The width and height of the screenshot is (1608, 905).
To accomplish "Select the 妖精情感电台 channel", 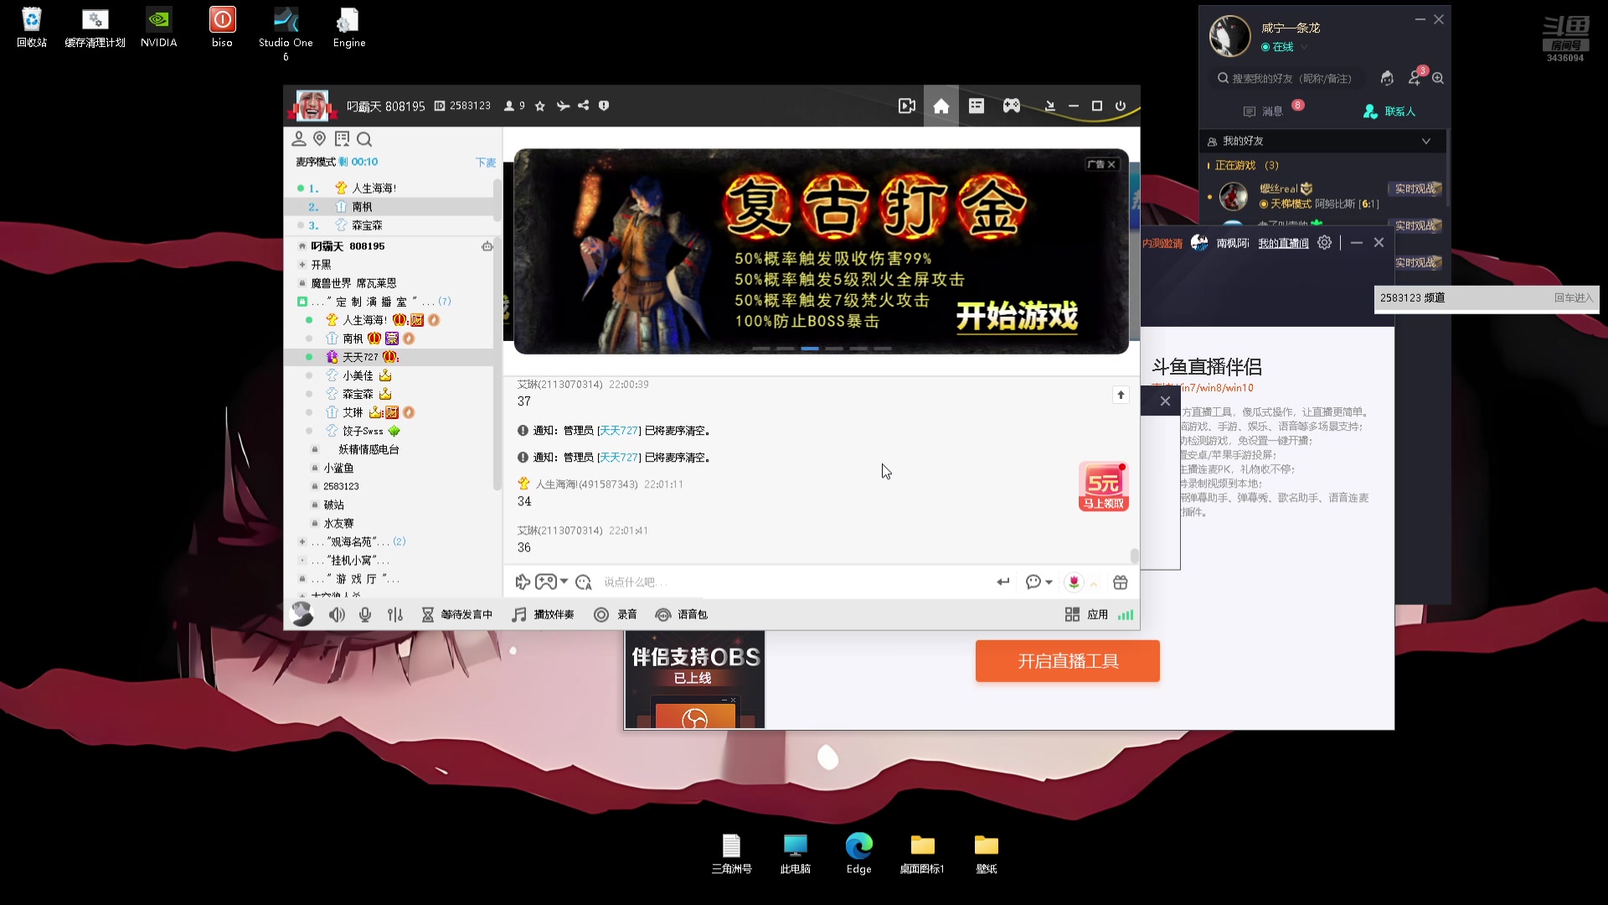I will click(x=368, y=450).
